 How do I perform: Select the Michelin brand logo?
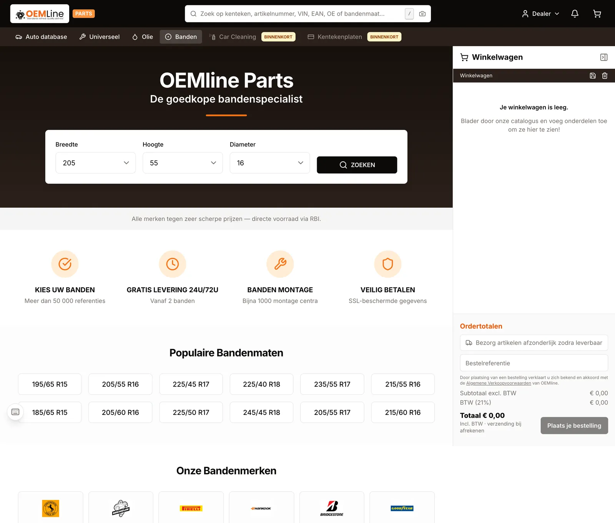(x=121, y=508)
